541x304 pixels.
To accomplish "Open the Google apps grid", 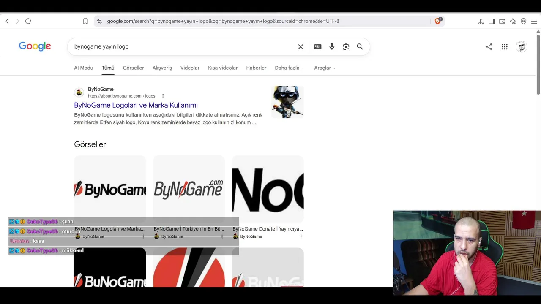I will (x=505, y=47).
